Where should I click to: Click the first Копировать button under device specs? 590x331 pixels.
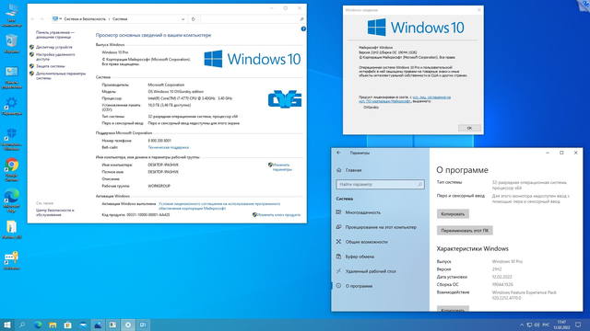453,214
